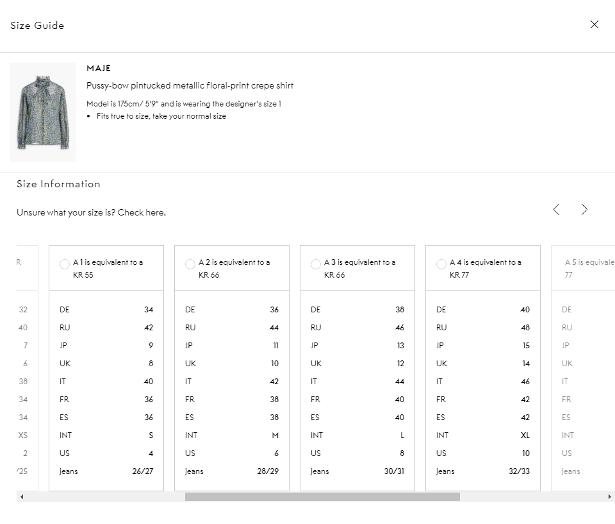
Task: Open the Maje shirt product thumbnail
Action: pos(43,112)
